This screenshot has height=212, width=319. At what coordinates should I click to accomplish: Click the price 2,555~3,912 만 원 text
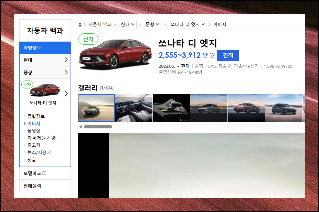(x=187, y=55)
